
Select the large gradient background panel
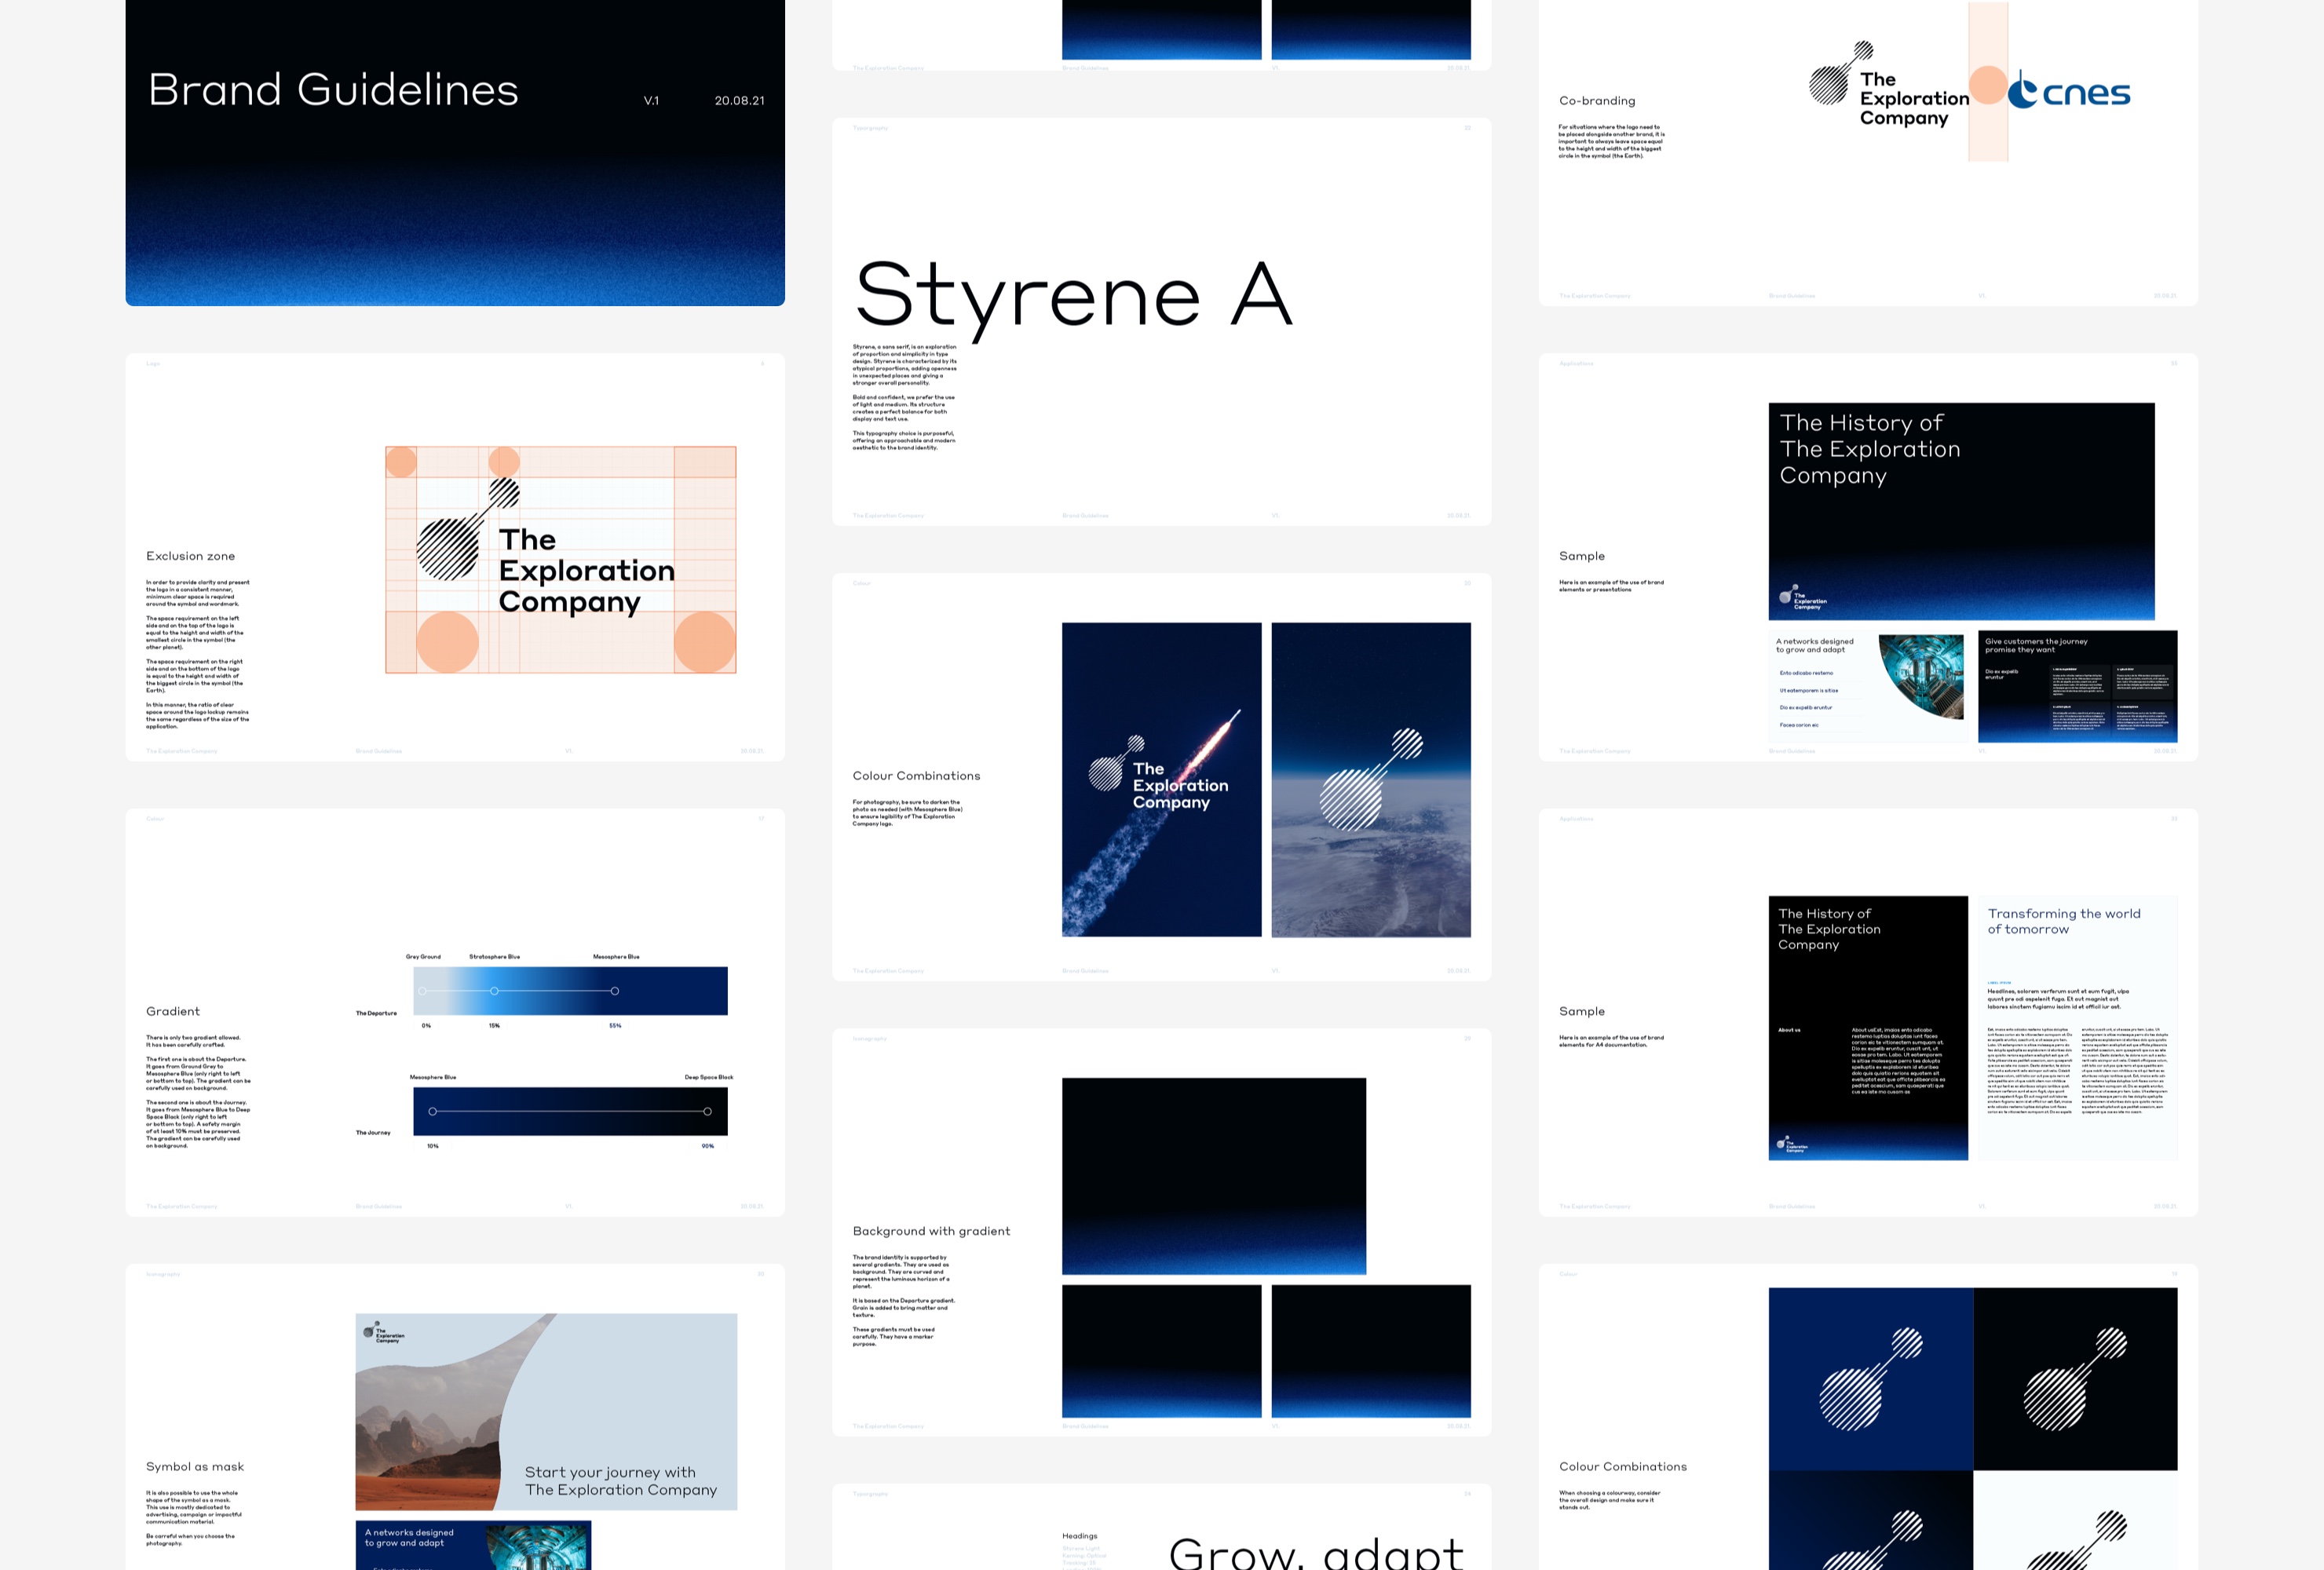point(1214,1176)
